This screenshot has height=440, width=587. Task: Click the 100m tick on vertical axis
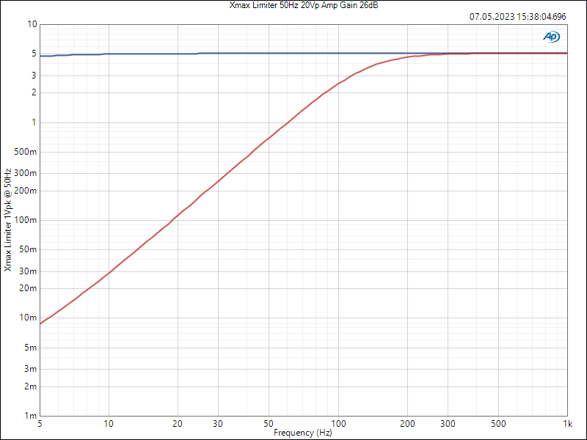(x=28, y=220)
